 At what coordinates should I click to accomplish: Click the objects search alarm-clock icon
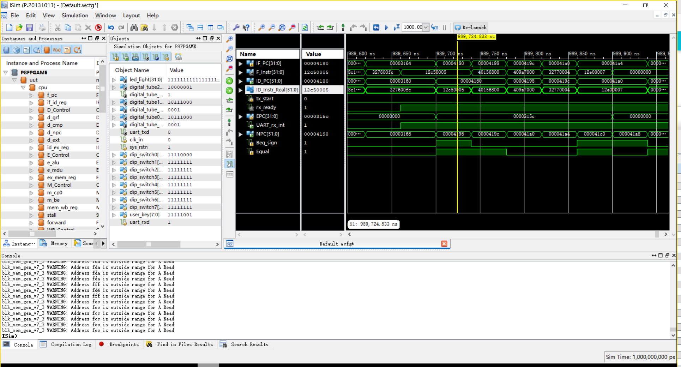pyautogui.click(x=178, y=57)
